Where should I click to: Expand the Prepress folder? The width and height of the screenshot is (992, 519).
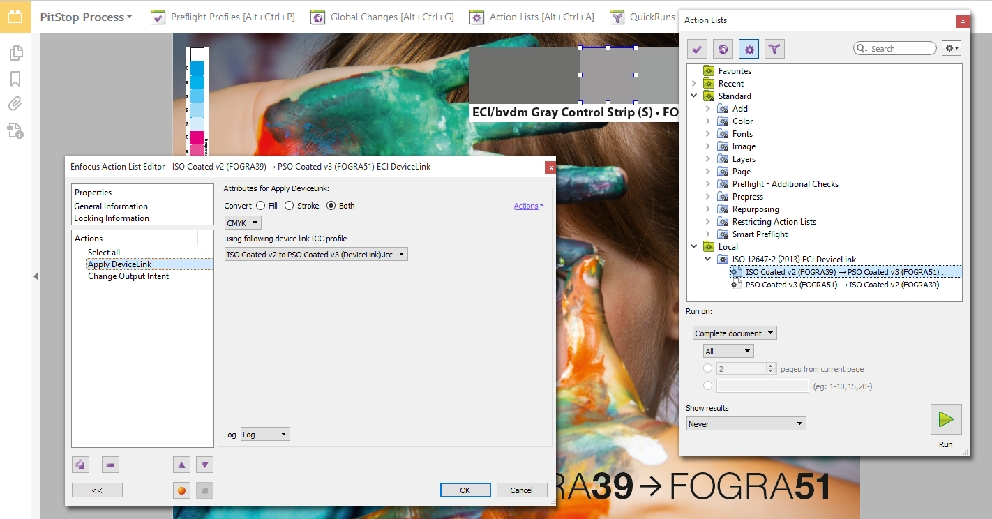(x=708, y=197)
